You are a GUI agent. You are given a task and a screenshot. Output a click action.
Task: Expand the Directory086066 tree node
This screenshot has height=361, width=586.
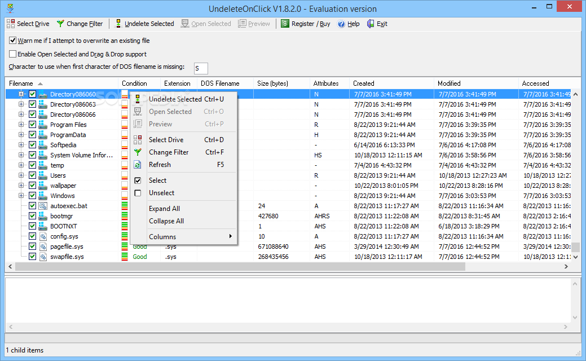point(21,115)
